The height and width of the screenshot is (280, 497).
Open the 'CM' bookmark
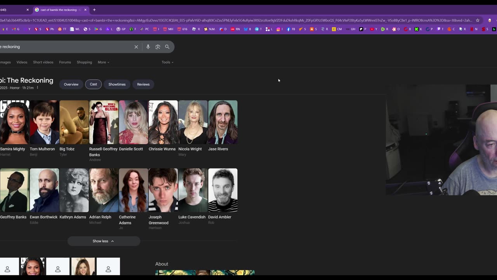[337, 29]
